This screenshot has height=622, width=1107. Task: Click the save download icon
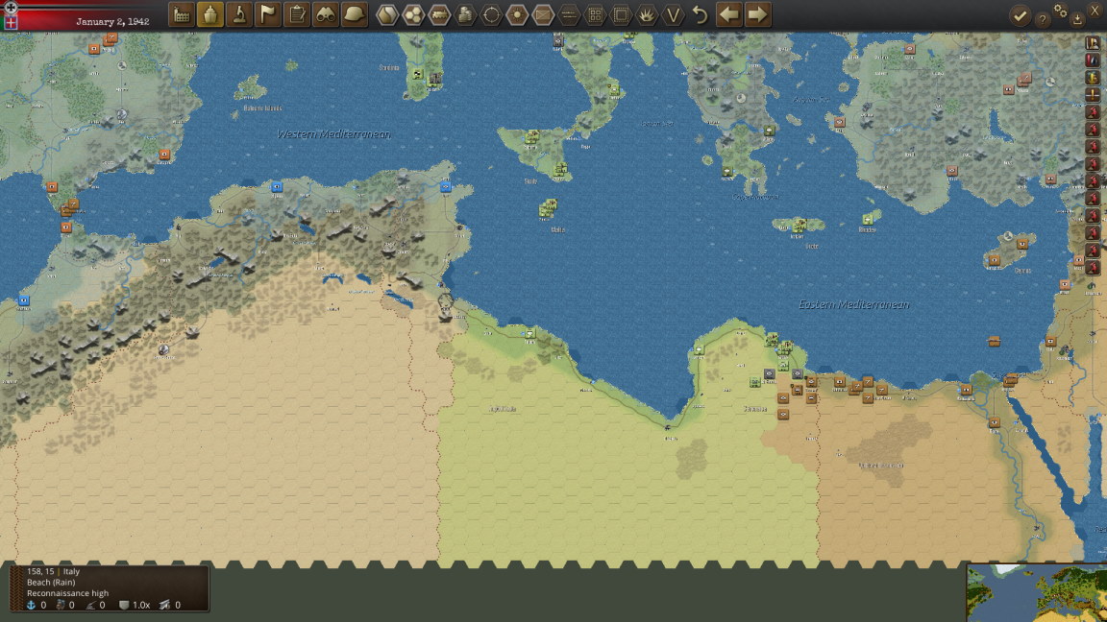point(1077,20)
